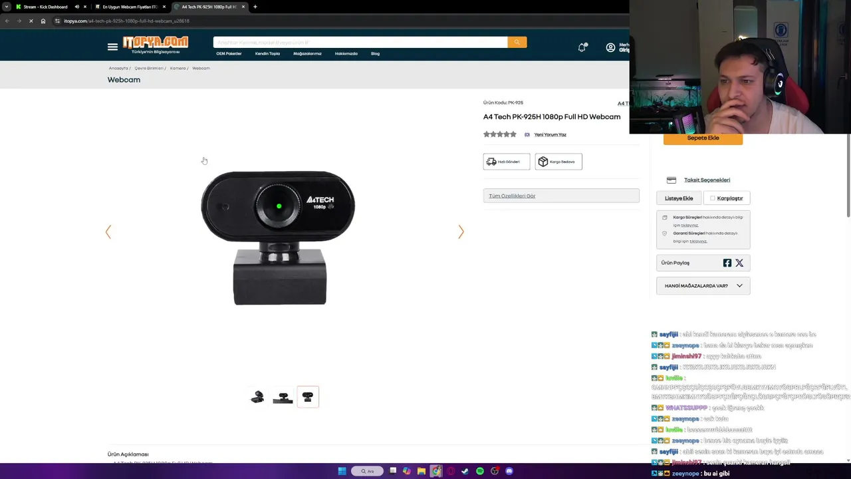Close the Kick Dashboard tab
Viewport: 851px width, 479px height.
click(x=85, y=7)
